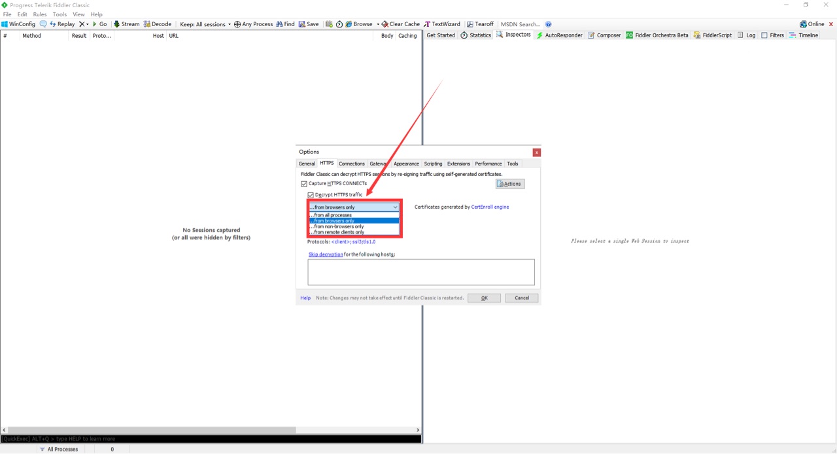This screenshot has height=454, width=837.
Task: Switch to the Composer tab
Action: (x=604, y=35)
